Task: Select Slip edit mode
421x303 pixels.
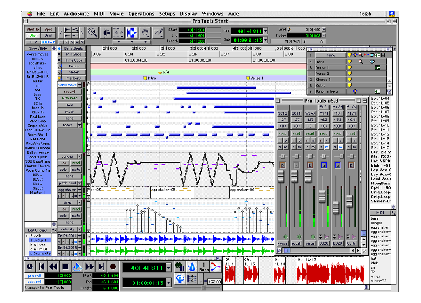Action: point(32,35)
